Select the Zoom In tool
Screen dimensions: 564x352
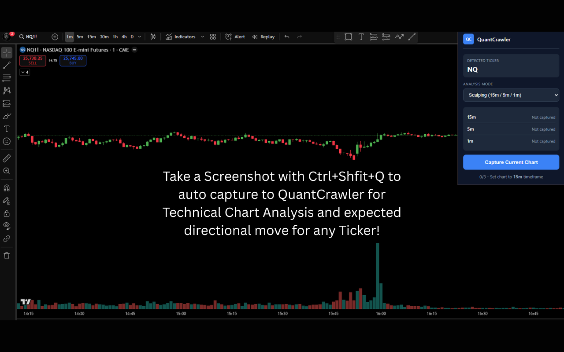[7, 171]
